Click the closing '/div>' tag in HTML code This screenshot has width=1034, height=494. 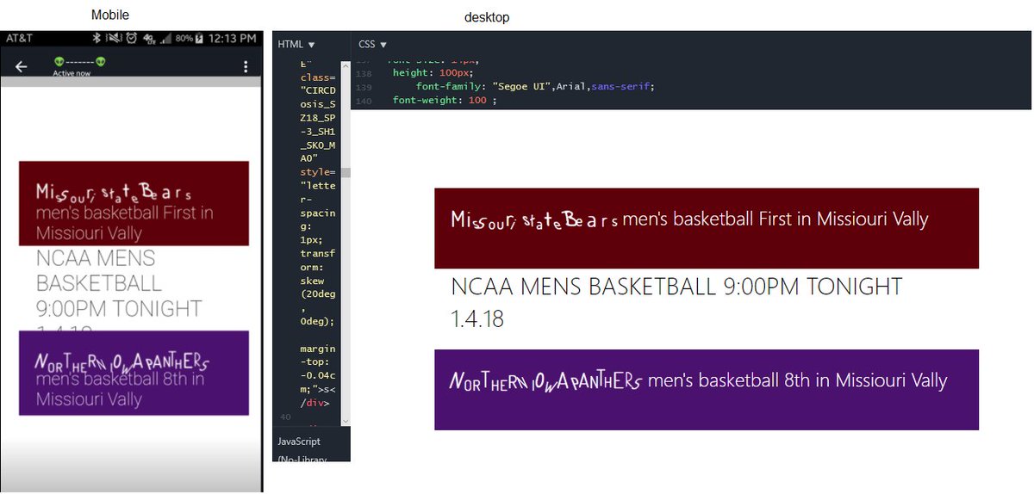pyautogui.click(x=314, y=403)
